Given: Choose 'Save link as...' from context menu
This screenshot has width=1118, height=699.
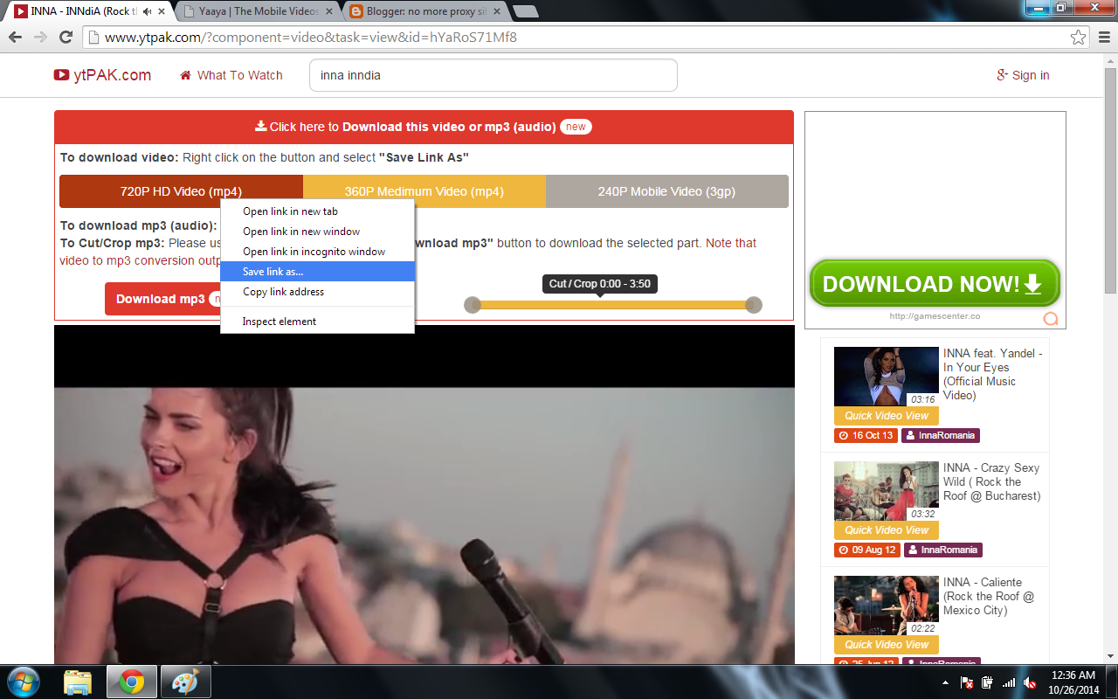Looking at the screenshot, I should click(x=317, y=272).
